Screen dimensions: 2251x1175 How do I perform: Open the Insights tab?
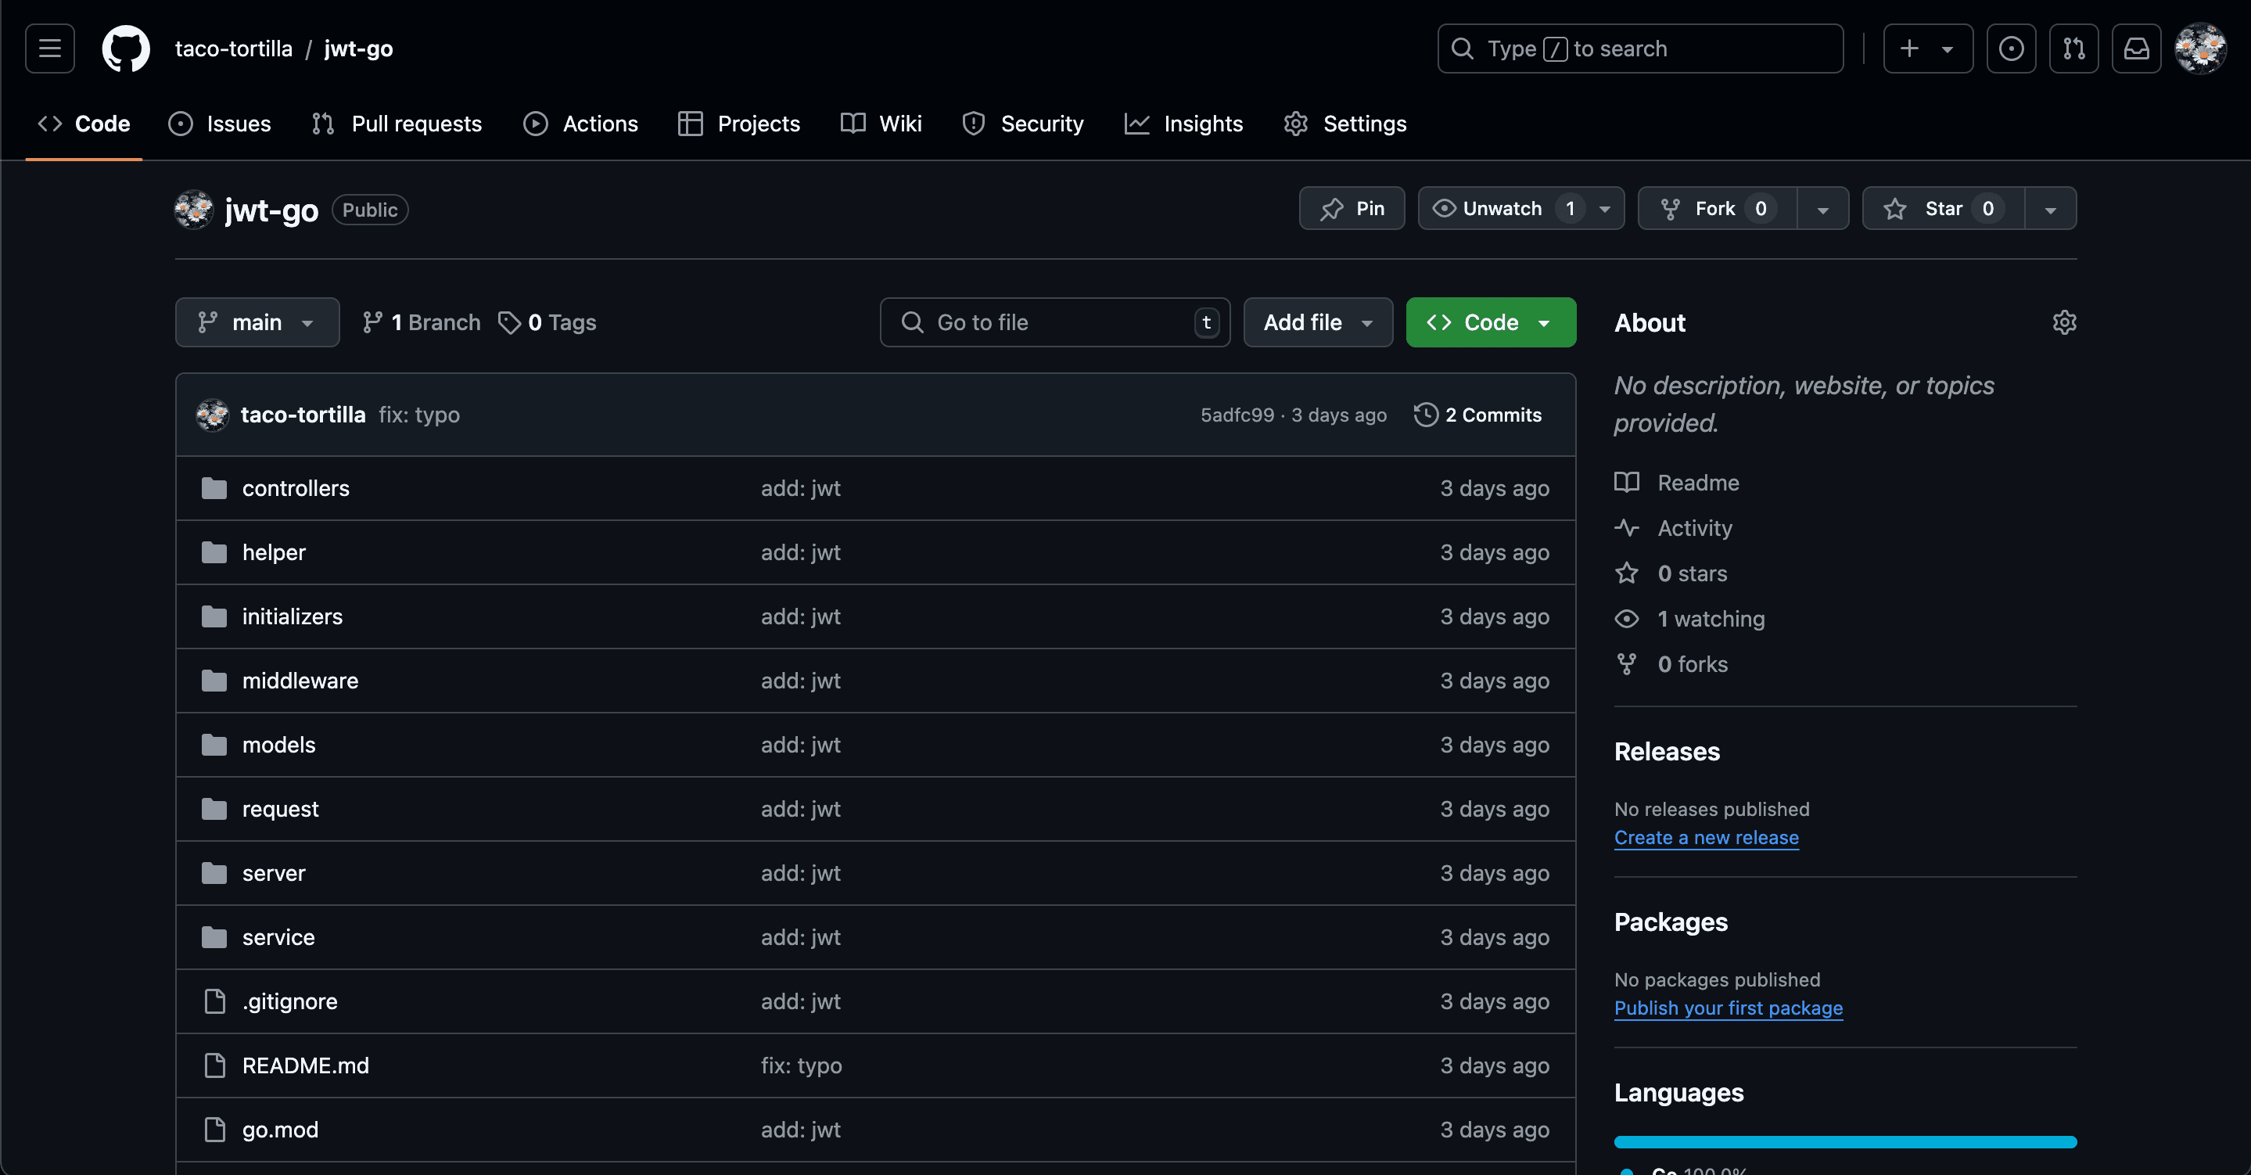pos(1184,124)
